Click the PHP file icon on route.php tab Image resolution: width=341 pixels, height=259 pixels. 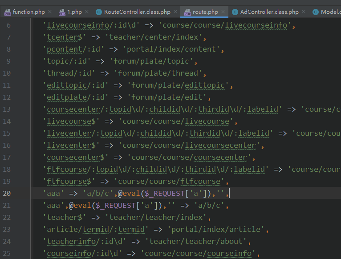[187, 12]
